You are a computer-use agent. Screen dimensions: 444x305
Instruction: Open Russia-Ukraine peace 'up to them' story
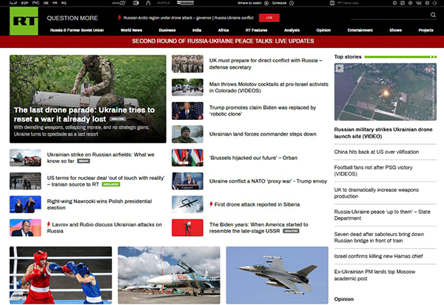point(382,215)
